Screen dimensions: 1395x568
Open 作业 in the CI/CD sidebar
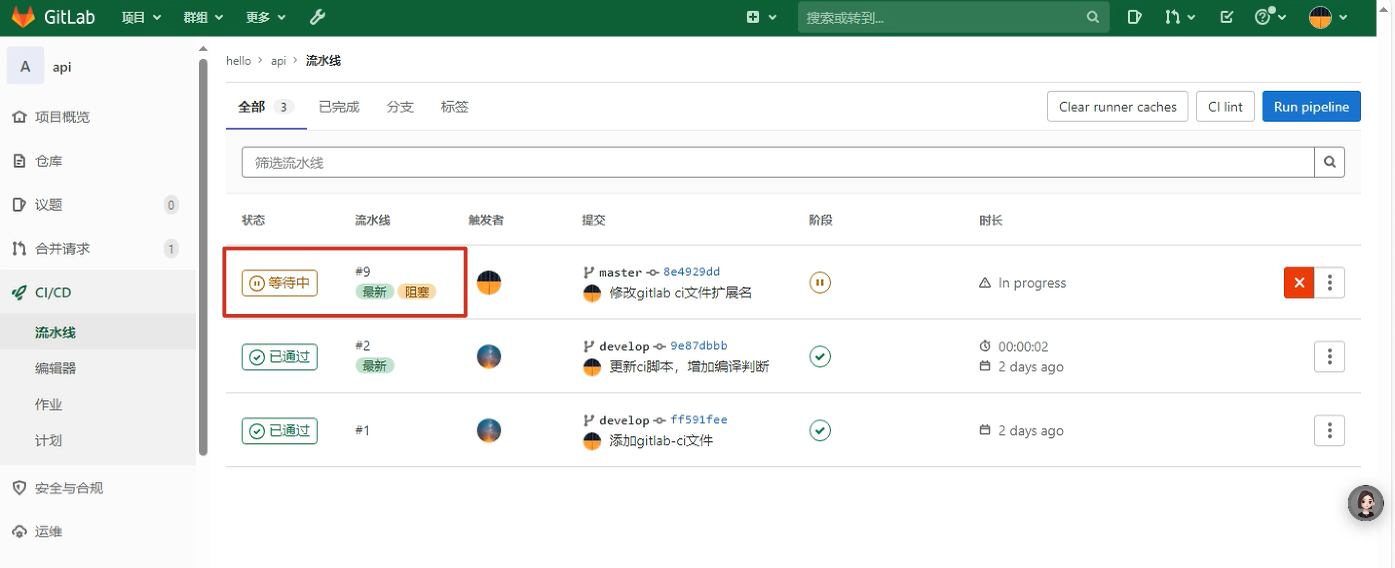(49, 404)
